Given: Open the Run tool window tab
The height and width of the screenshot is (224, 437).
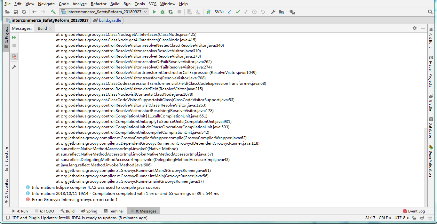Looking at the screenshot, I should point(20,211).
